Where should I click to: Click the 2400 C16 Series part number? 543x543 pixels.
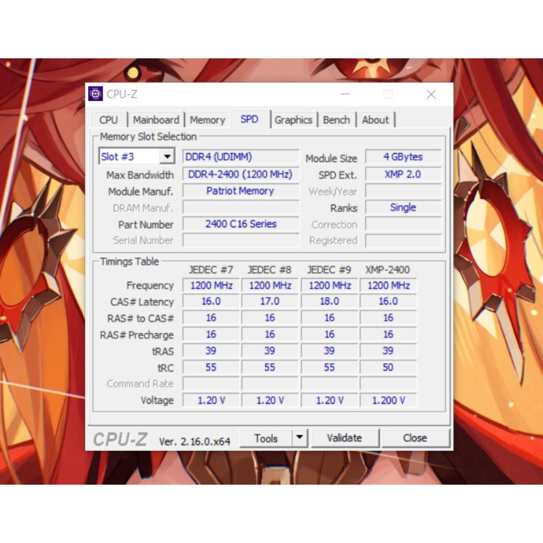[x=241, y=224]
